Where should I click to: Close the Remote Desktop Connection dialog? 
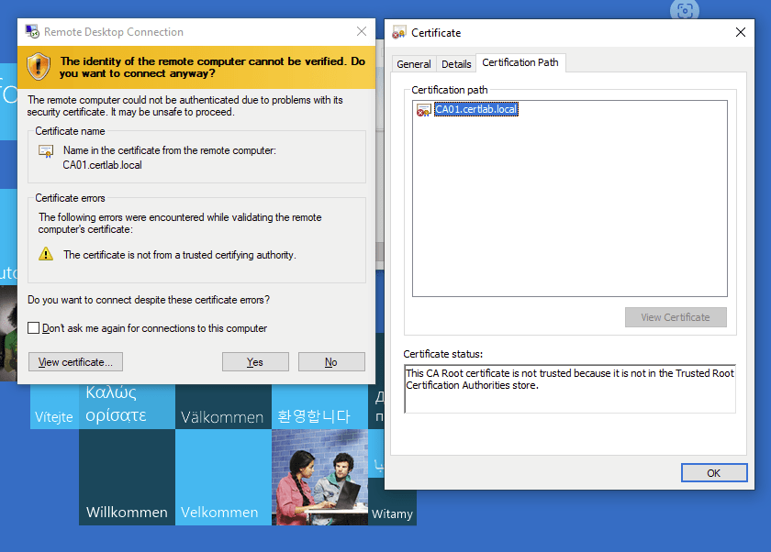(x=362, y=32)
